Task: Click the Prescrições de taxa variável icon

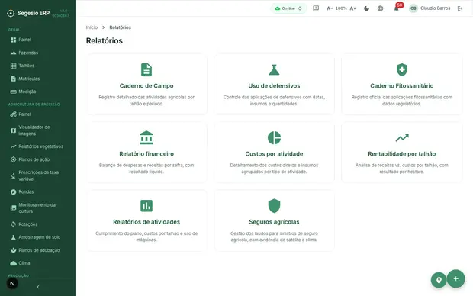Action: pyautogui.click(x=13, y=175)
